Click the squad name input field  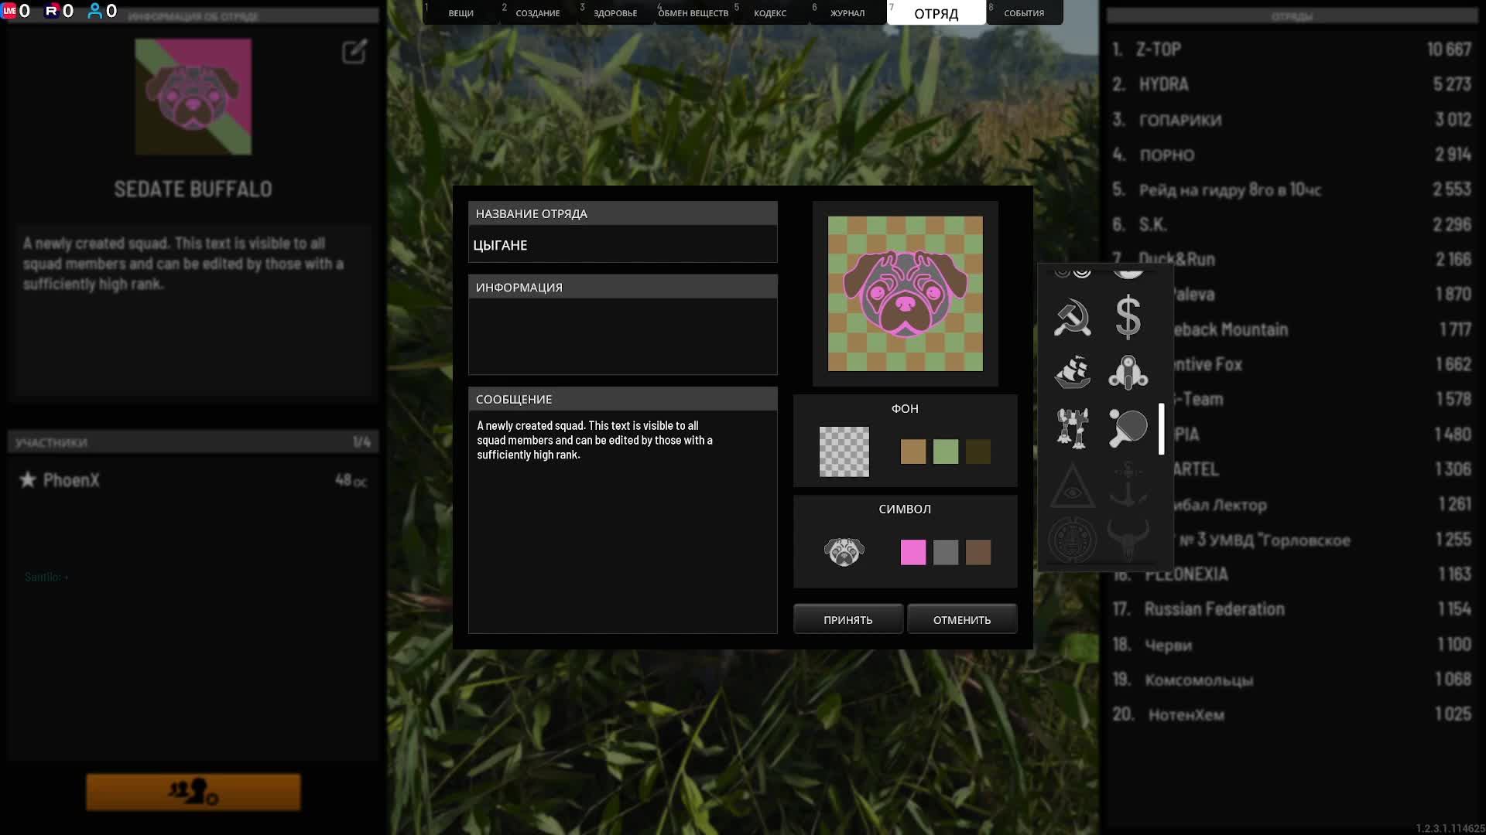622,245
